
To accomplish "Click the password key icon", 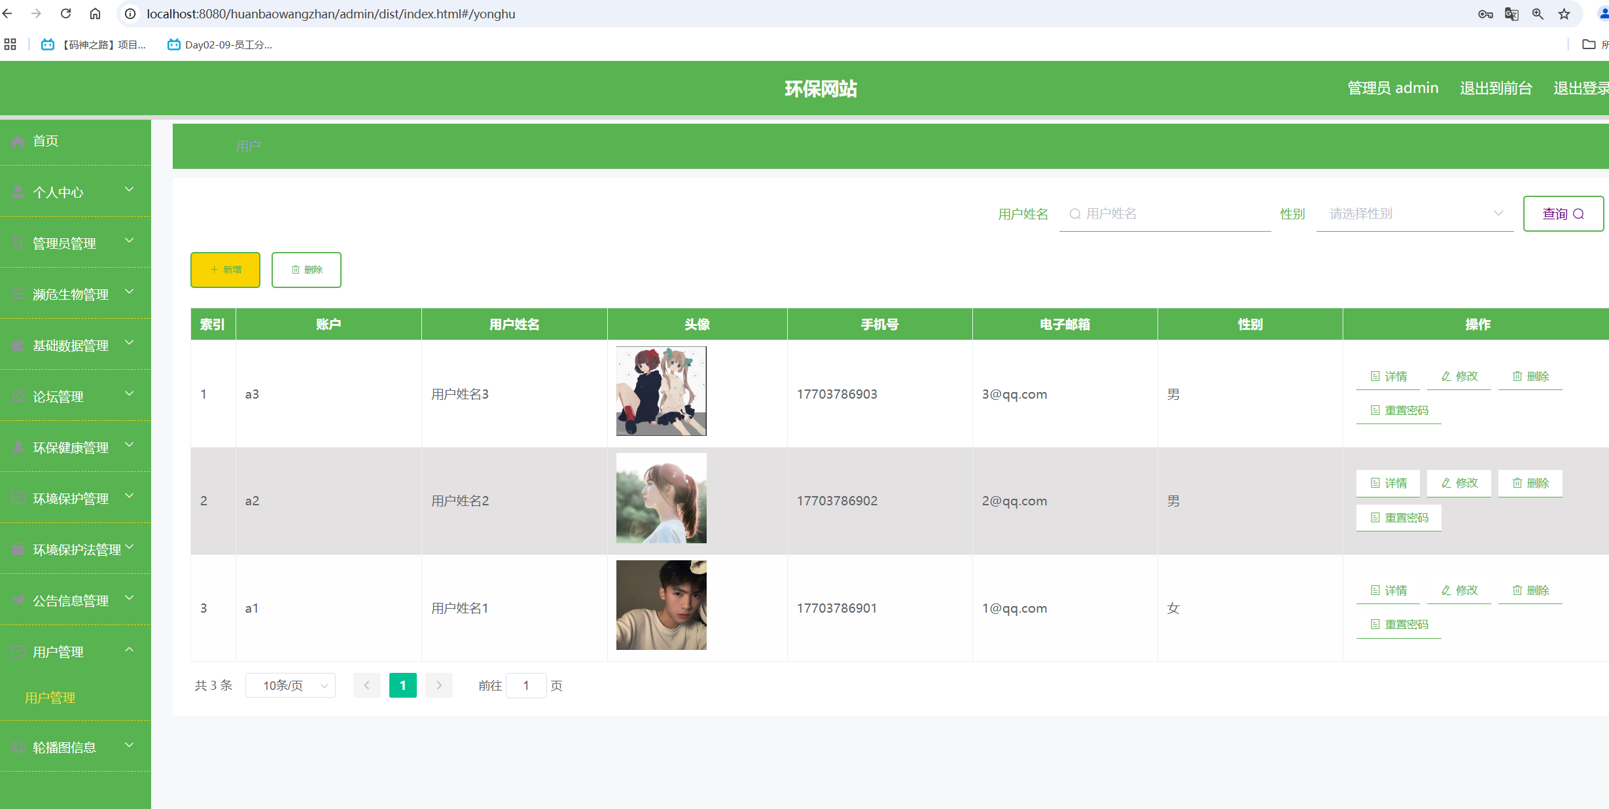I will point(1485,14).
